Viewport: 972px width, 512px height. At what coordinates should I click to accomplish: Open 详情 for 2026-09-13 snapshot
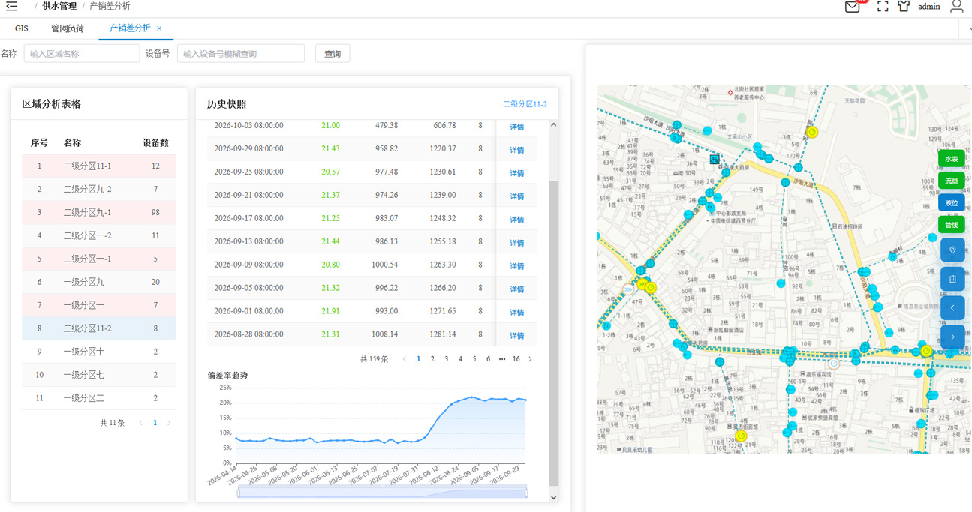pyautogui.click(x=517, y=243)
